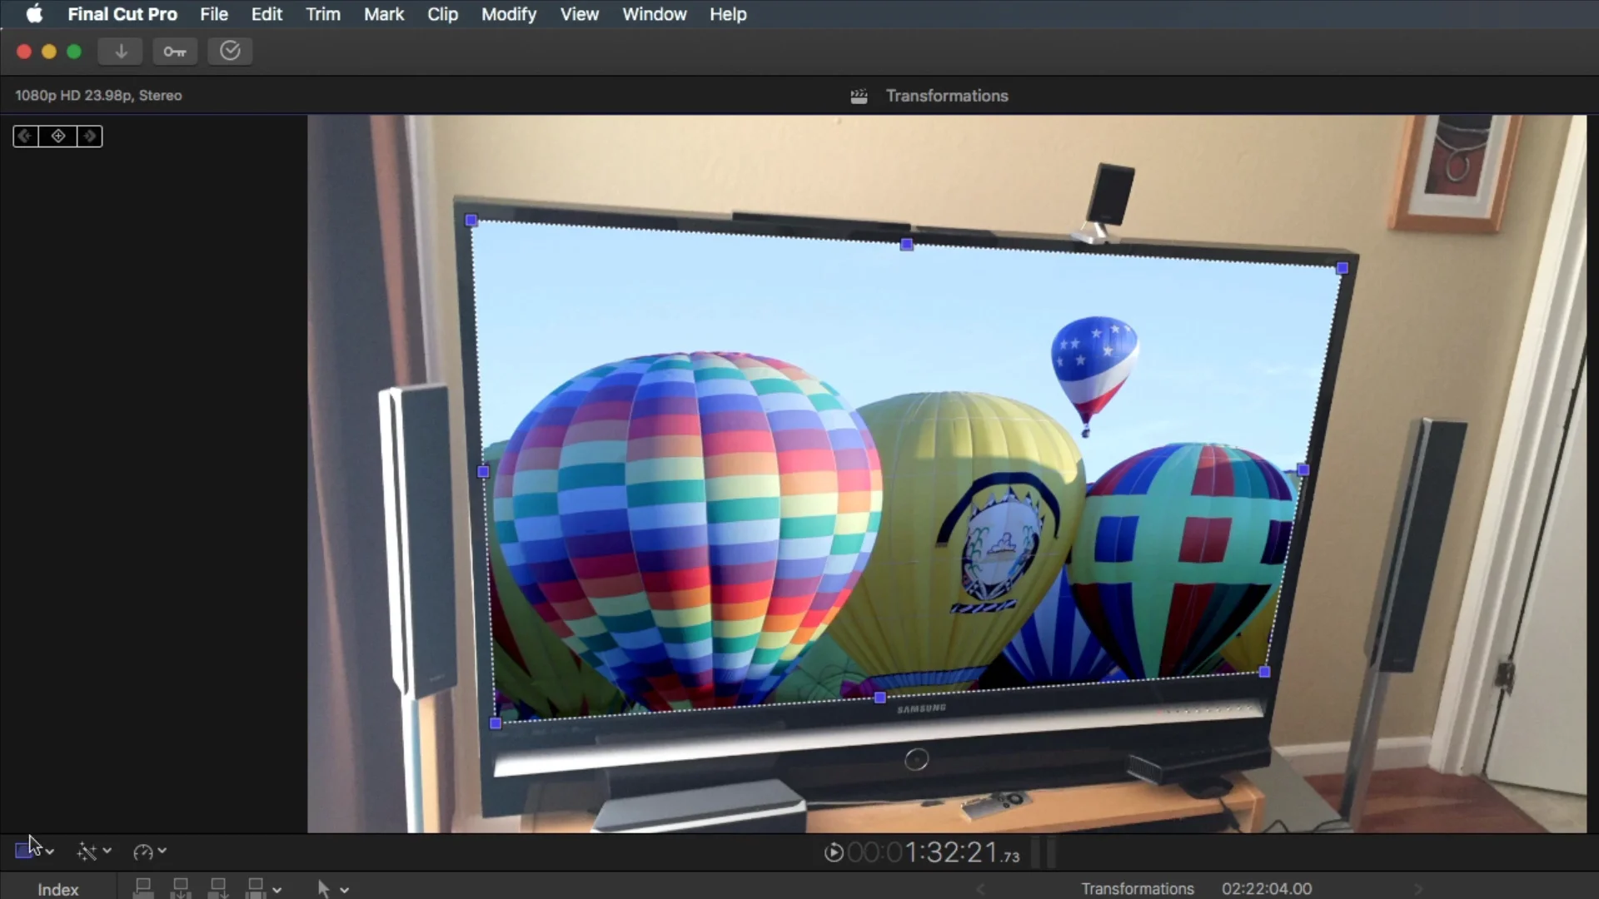This screenshot has height=899, width=1599.
Task: Go to previous keyframe arrow
Action: coord(26,136)
